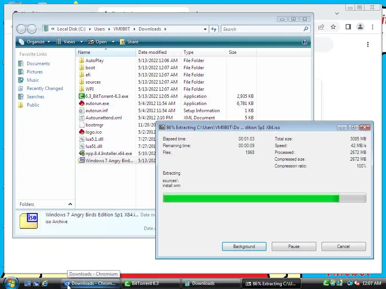The image size is (386, 289).
Task: Click Chromium tab search chevron
Action: (337, 14)
